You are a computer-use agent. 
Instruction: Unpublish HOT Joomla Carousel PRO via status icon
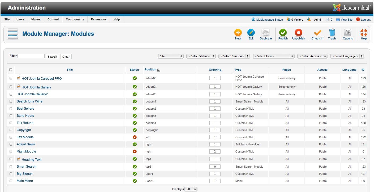(135, 78)
